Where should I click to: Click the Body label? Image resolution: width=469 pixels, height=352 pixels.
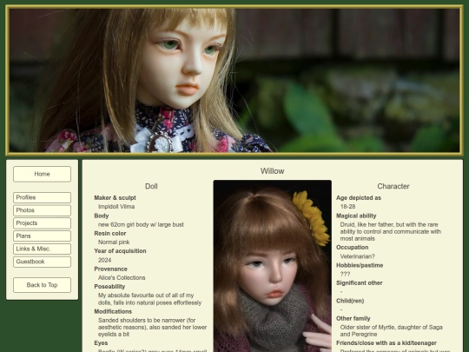[x=102, y=216]
